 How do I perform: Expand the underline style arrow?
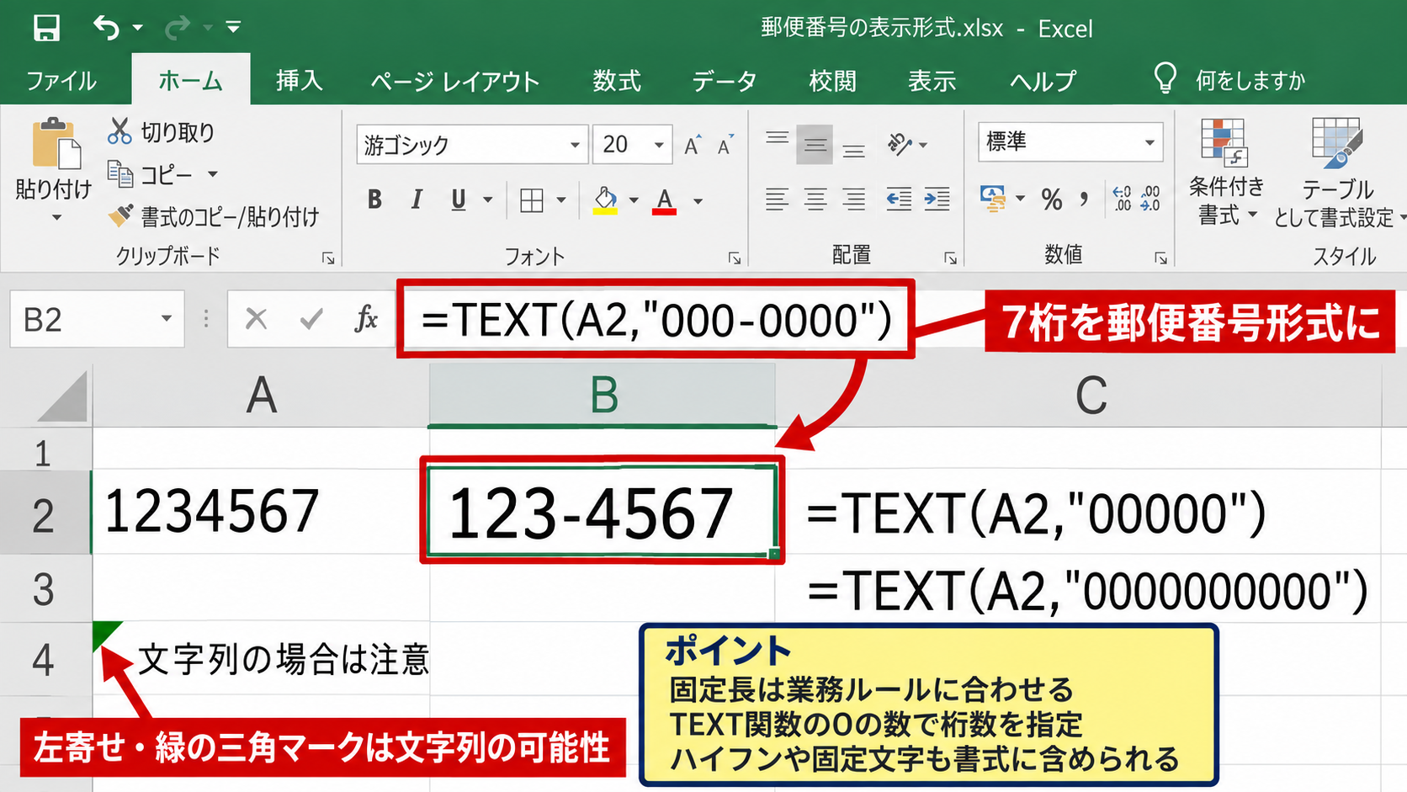click(487, 200)
